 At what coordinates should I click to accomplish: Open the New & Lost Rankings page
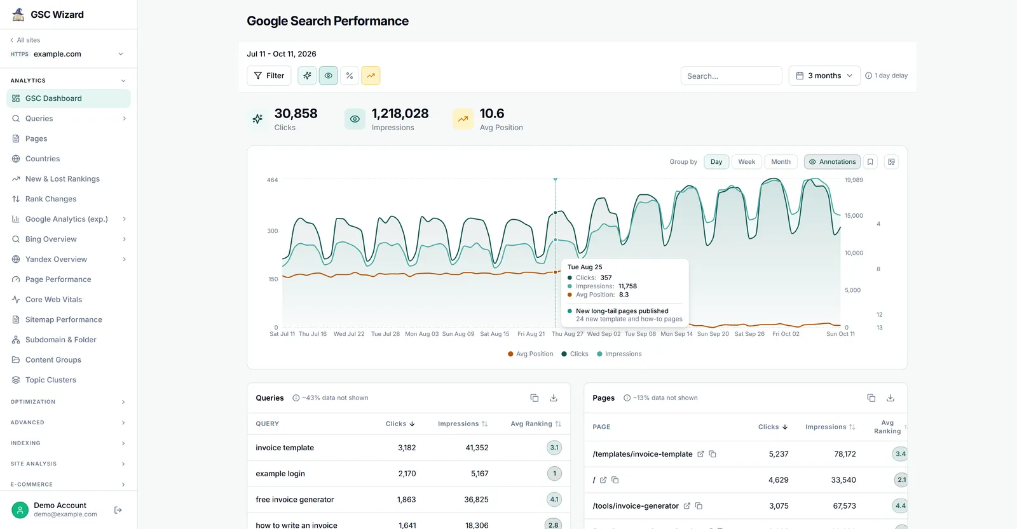(x=69, y=179)
